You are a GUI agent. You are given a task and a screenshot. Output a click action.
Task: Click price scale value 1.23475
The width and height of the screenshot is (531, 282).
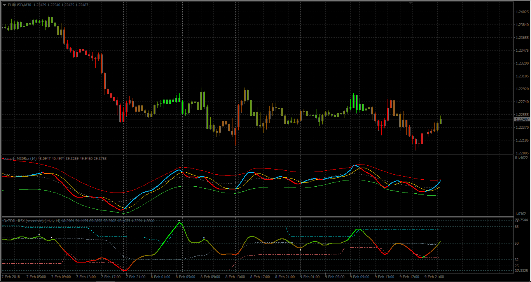522,51
